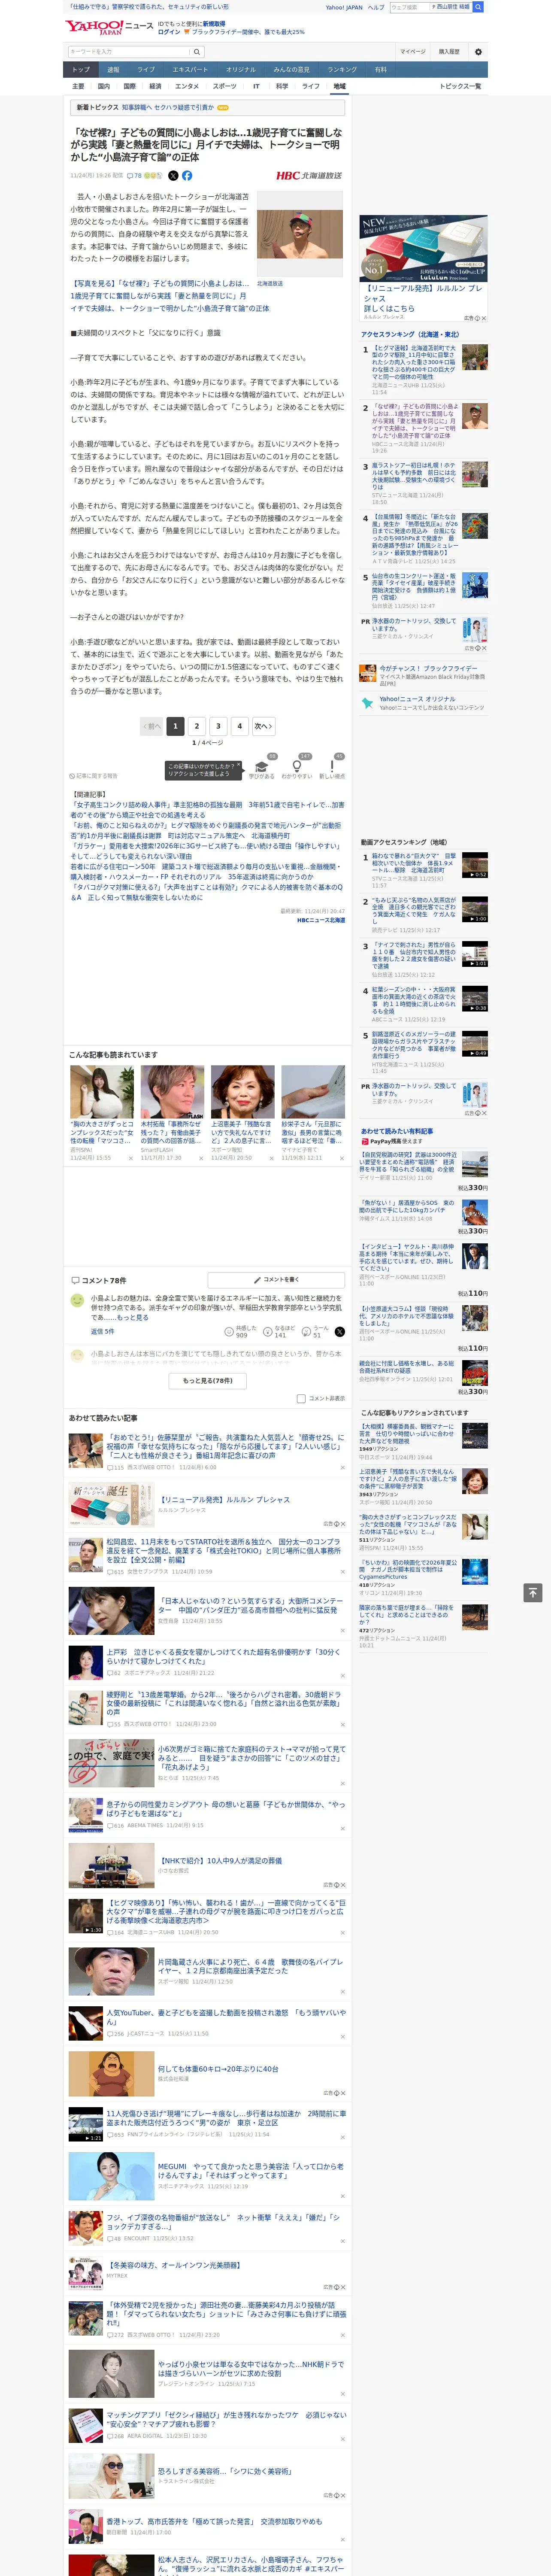Open the 国内 category
Screen dimensions: 551x2576
[x=104, y=86]
